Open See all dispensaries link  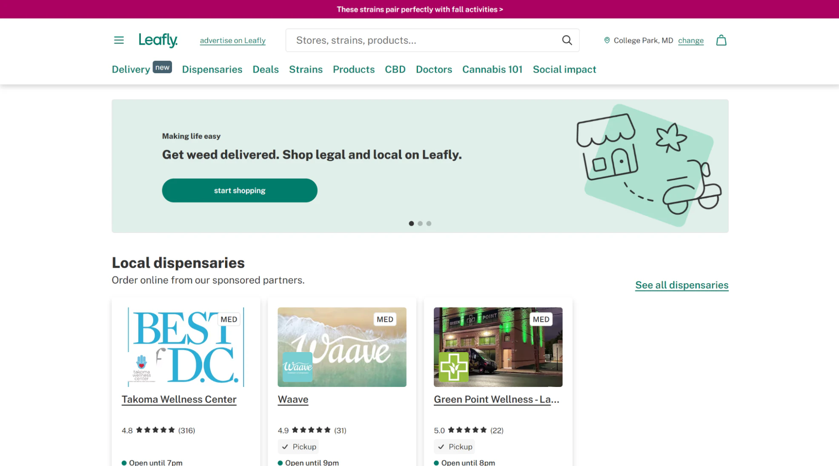click(682, 285)
